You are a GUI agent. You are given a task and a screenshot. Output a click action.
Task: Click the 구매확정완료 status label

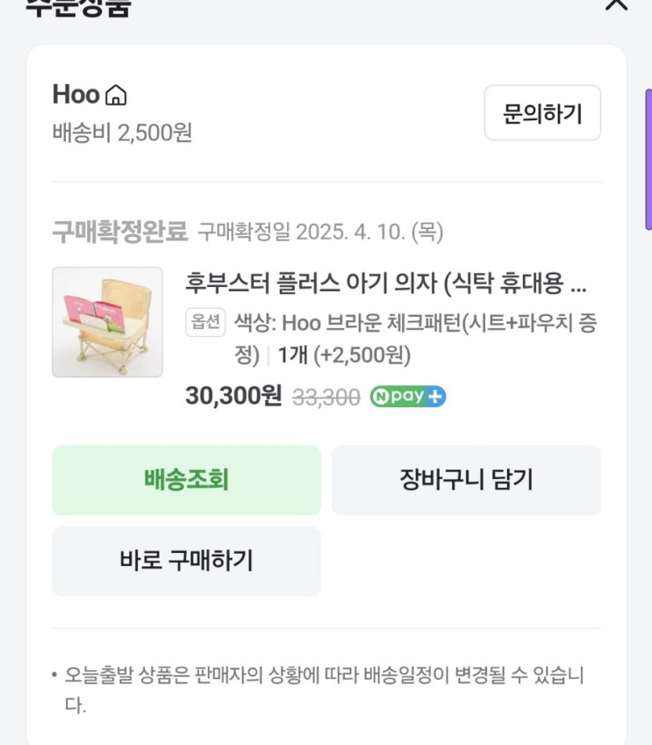[x=119, y=232]
